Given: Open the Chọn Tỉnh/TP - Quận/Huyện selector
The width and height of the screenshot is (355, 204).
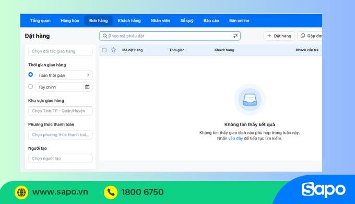Looking at the screenshot, I should (60, 111).
